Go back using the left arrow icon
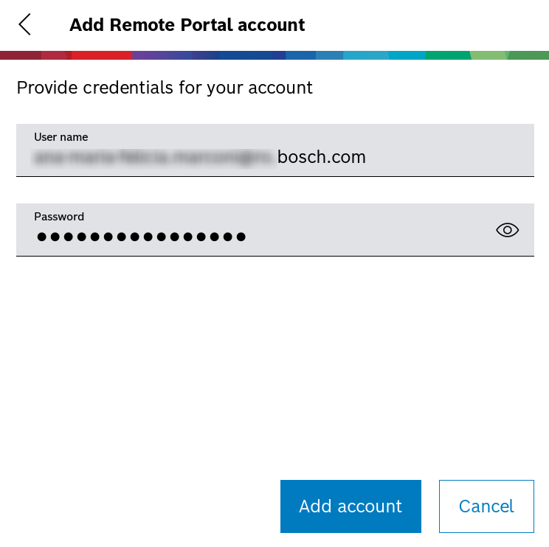This screenshot has width=549, height=547. point(25,24)
